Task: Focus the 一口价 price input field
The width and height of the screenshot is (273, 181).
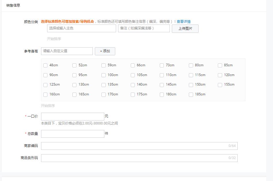Action: [72, 116]
